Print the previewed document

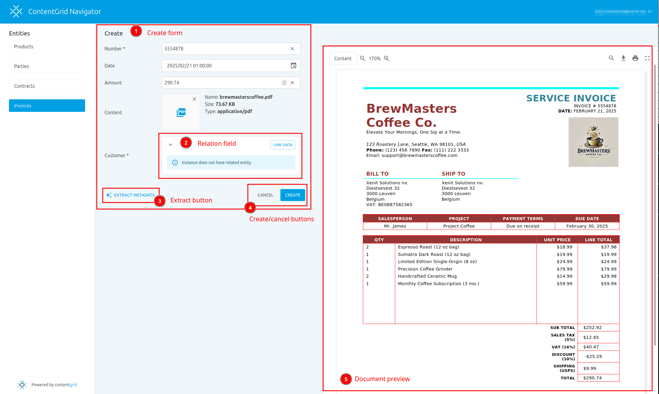(x=635, y=58)
